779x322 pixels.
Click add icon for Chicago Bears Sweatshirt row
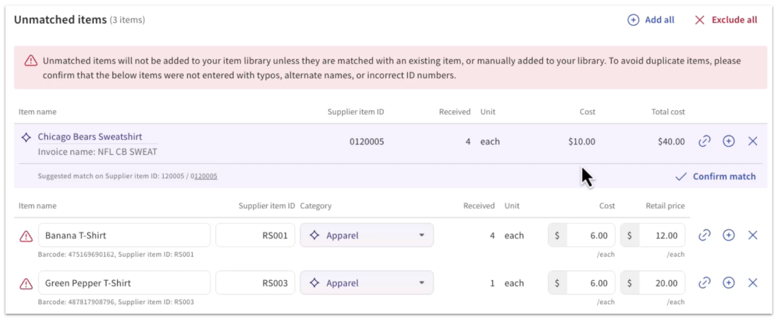point(728,142)
